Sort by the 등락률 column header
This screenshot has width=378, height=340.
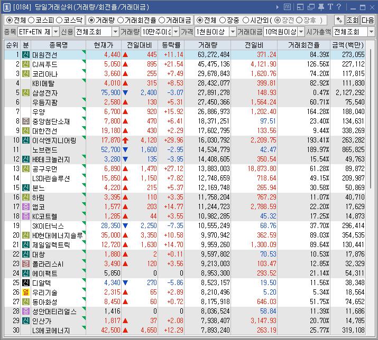click(171, 45)
